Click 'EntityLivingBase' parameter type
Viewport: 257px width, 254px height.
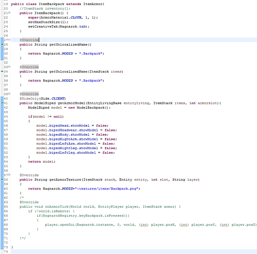click(104, 103)
